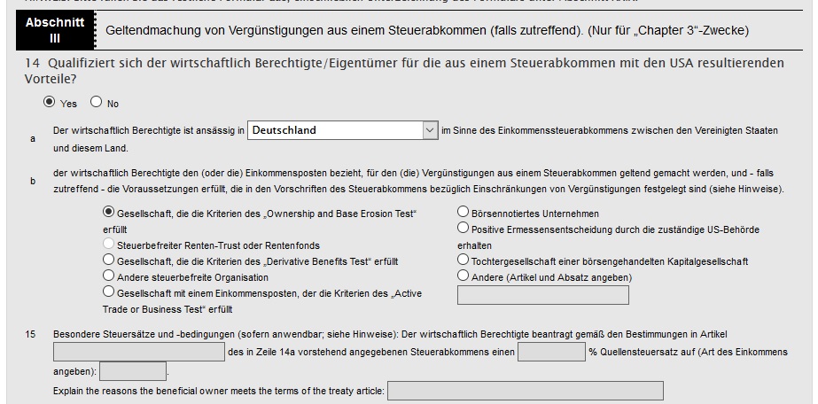The width and height of the screenshot is (818, 404).
Task: Select Positive Ermessensentscheidung radio option
Action: tap(463, 228)
